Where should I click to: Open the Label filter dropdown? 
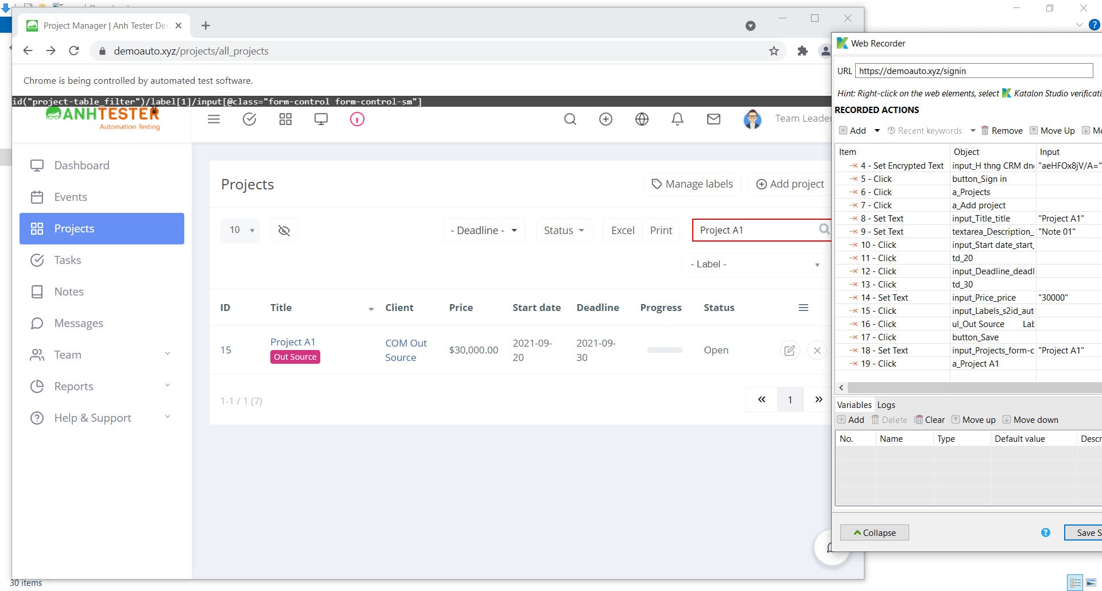[x=754, y=264]
